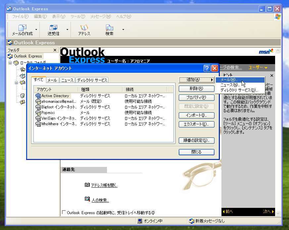This screenshot has height=230, width=289.
Task: Click the インポート(I)... button
Action: [197, 115]
